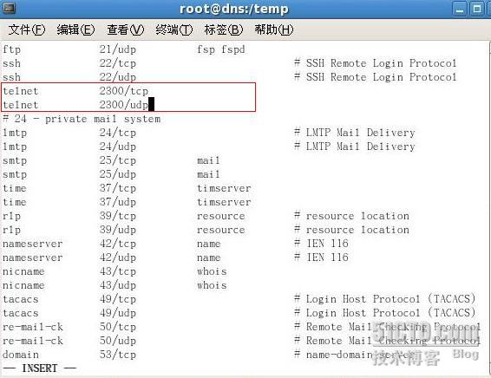Click 'mail' alias on the 25/udp line
491x378 pixels.
[208, 174]
